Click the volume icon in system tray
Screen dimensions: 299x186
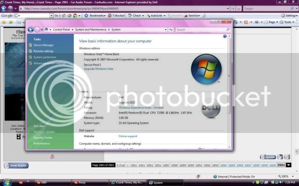pos(281,182)
